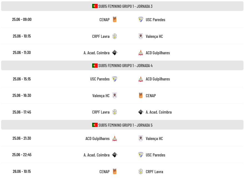Click Portugal flag in Jornada 5 header
Viewport: 244px width, 179px height.
tap(95, 125)
